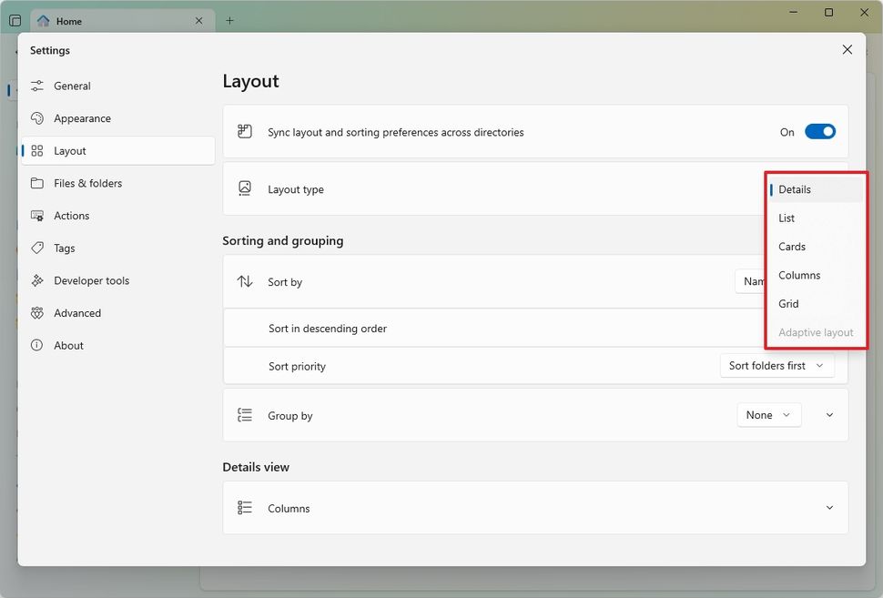This screenshot has height=598, width=883.
Task: Open the General settings section icon
Action: (36, 86)
